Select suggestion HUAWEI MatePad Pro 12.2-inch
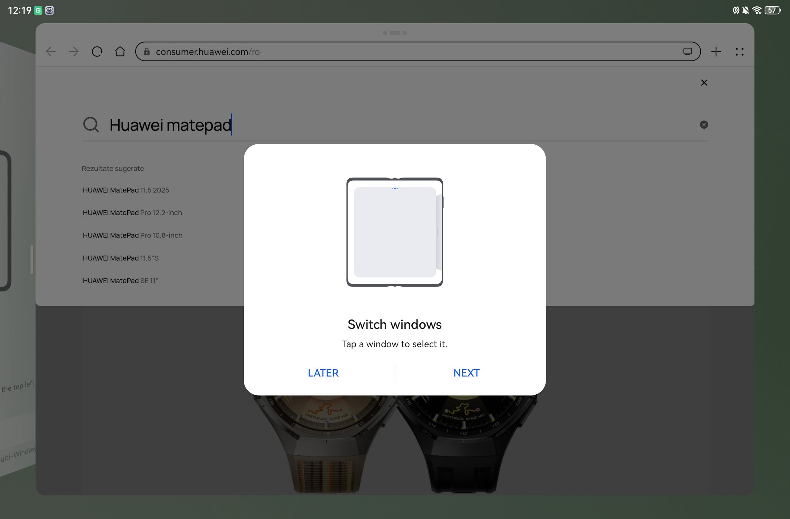 (132, 213)
